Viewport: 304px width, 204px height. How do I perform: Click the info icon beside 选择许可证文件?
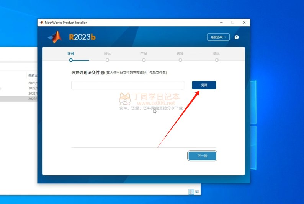(x=103, y=73)
